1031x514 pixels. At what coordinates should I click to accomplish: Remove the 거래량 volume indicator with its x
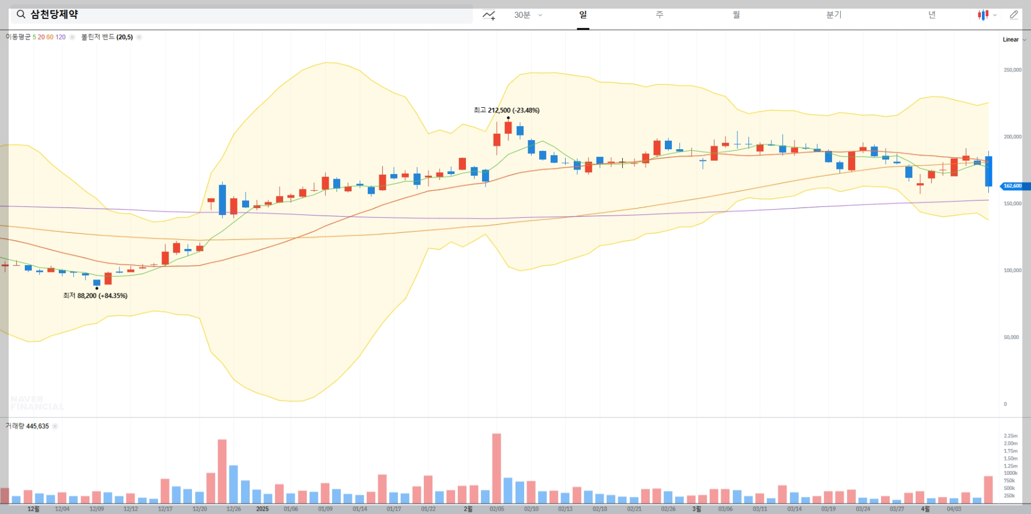coord(55,426)
